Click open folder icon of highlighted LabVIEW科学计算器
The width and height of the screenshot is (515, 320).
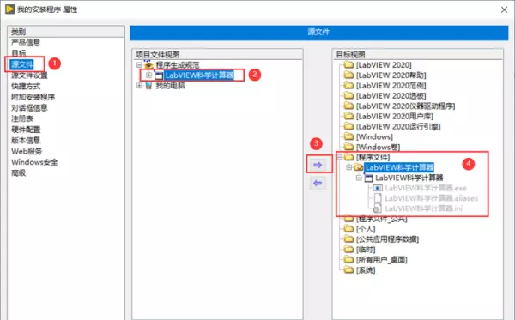tap(358, 167)
